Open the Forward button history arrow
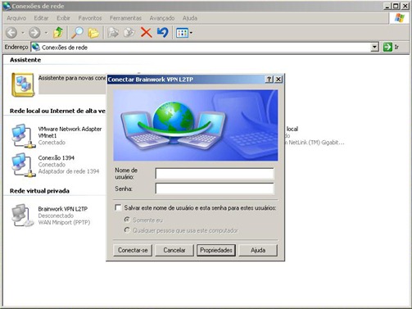 pos(46,33)
